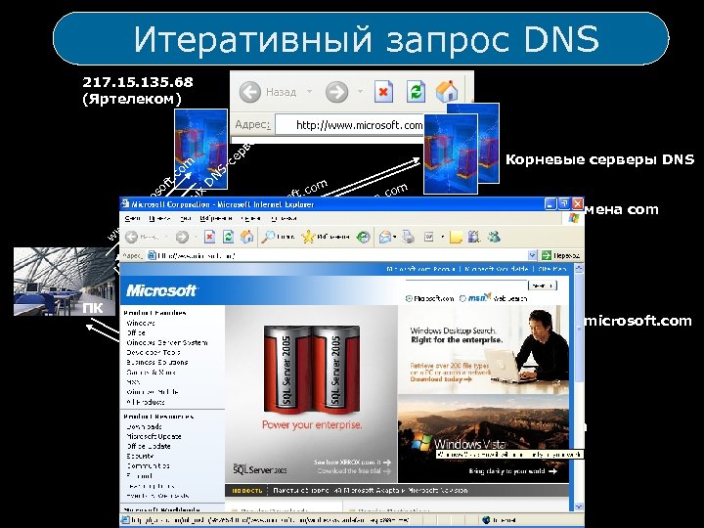
Task: Click the All Products sidebar link
Action: pyautogui.click(x=146, y=402)
